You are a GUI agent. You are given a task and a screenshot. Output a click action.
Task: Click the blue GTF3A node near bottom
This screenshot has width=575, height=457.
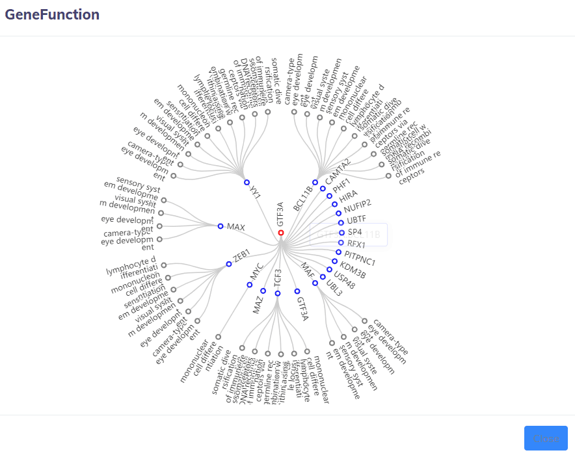(297, 291)
